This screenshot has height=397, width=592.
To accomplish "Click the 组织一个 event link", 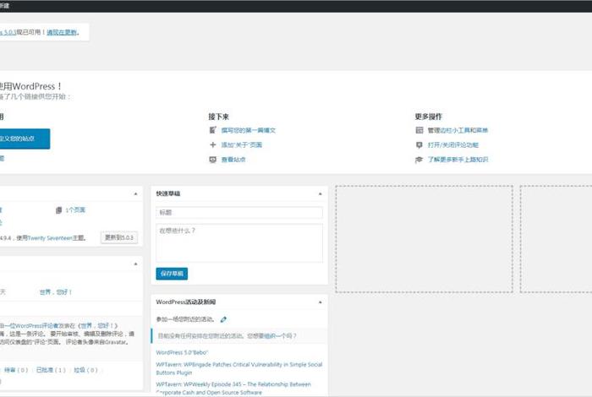I will coord(274,336).
